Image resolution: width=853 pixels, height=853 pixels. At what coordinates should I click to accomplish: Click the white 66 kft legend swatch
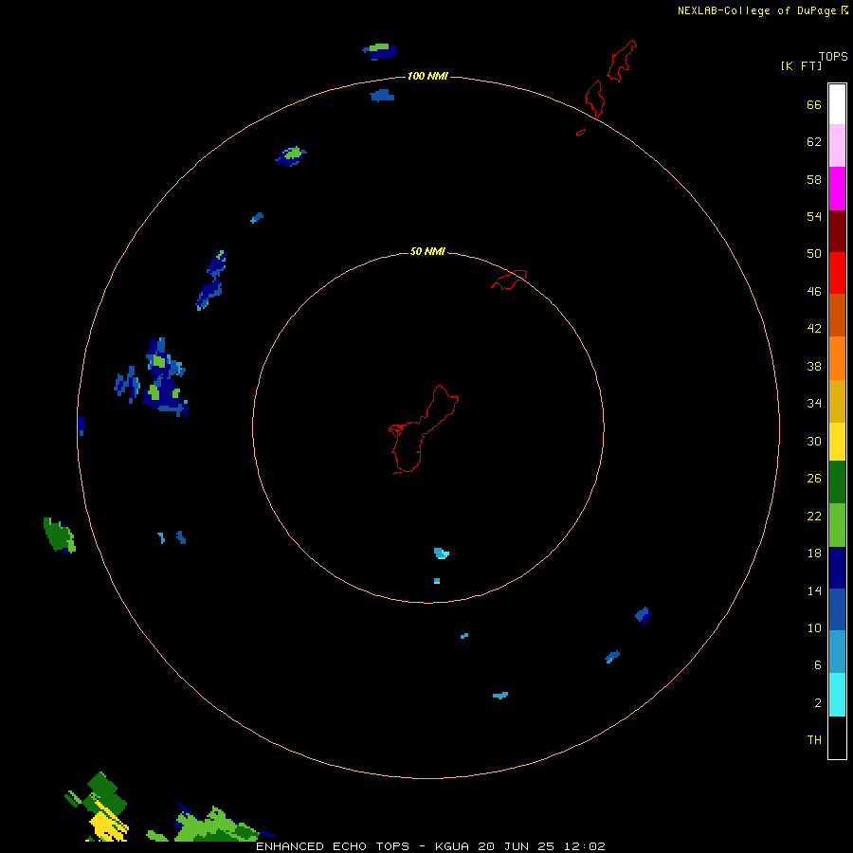[x=837, y=104]
